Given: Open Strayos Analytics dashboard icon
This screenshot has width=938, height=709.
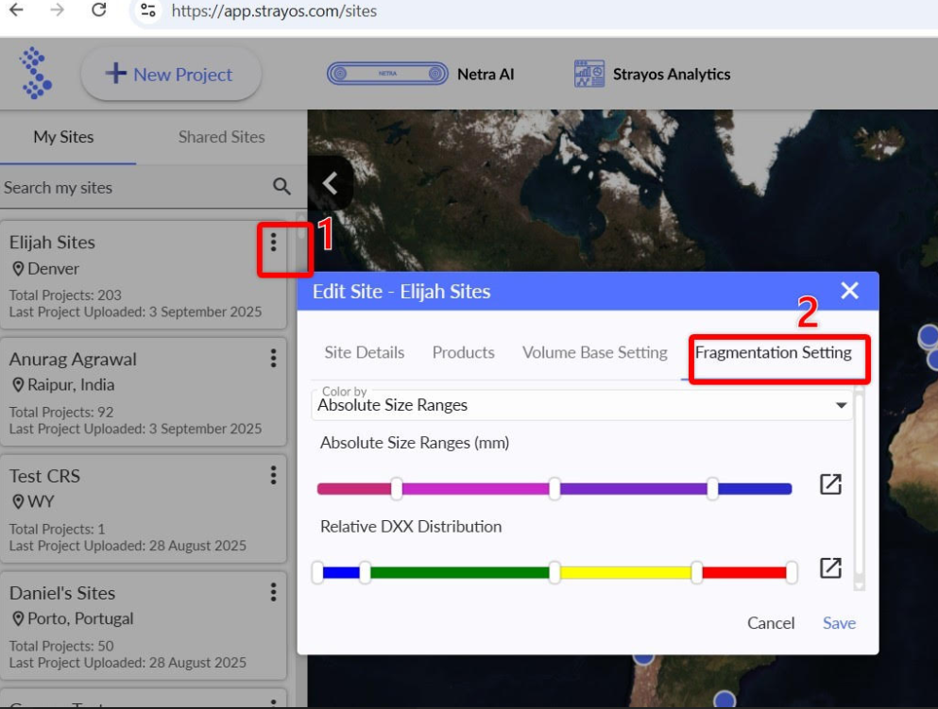Looking at the screenshot, I should 588,74.
